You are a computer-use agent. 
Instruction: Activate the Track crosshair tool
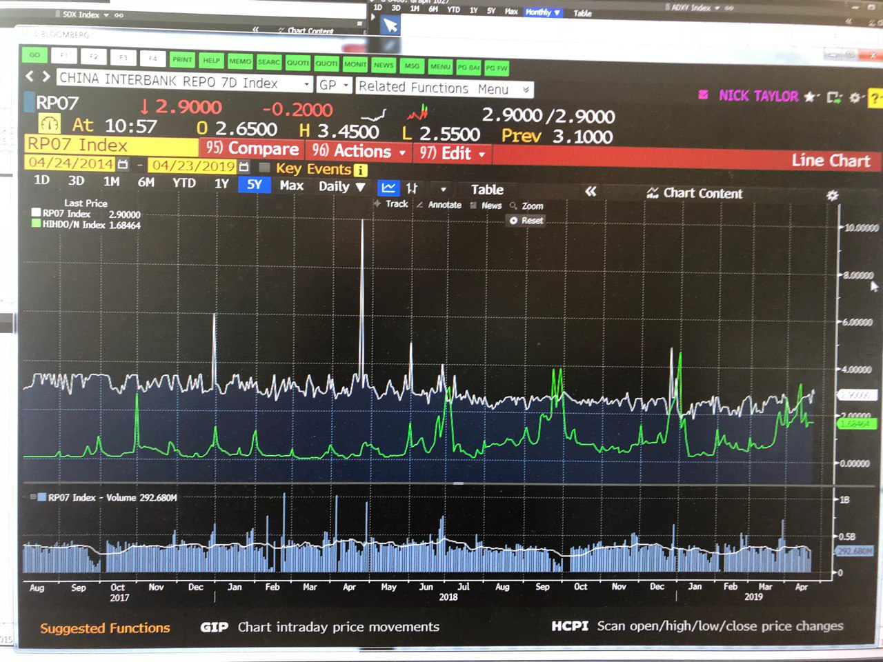(391, 204)
